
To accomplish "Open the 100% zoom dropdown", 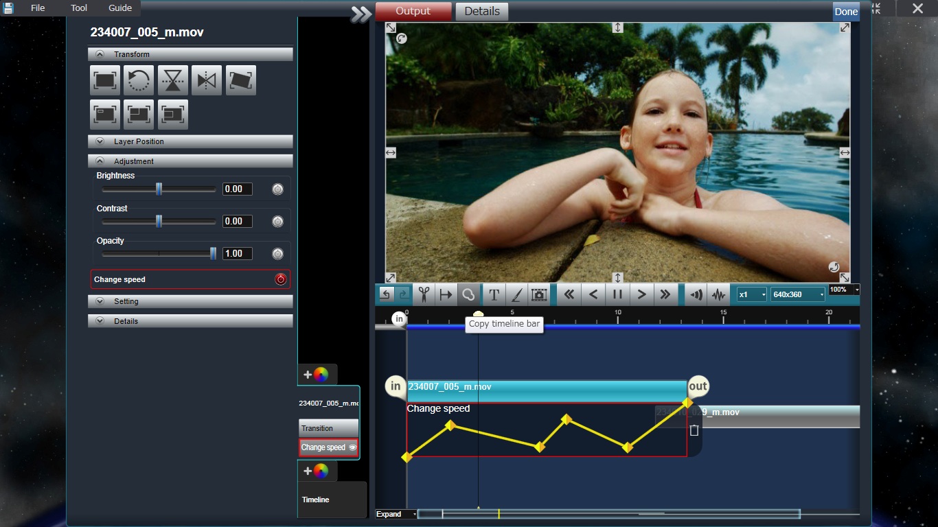I will (844, 290).
